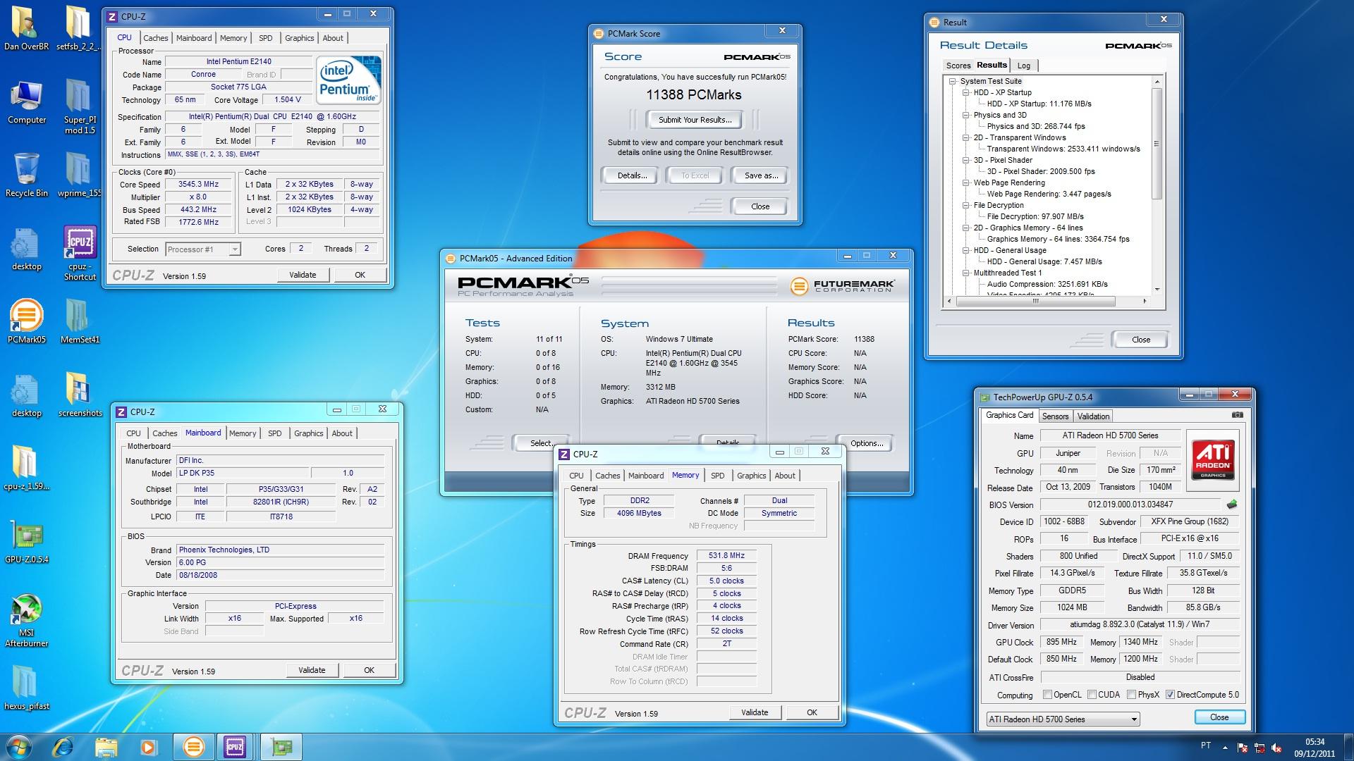Collapse the System Test Suite tree node
Screen dimensions: 1354x761
click(952, 81)
